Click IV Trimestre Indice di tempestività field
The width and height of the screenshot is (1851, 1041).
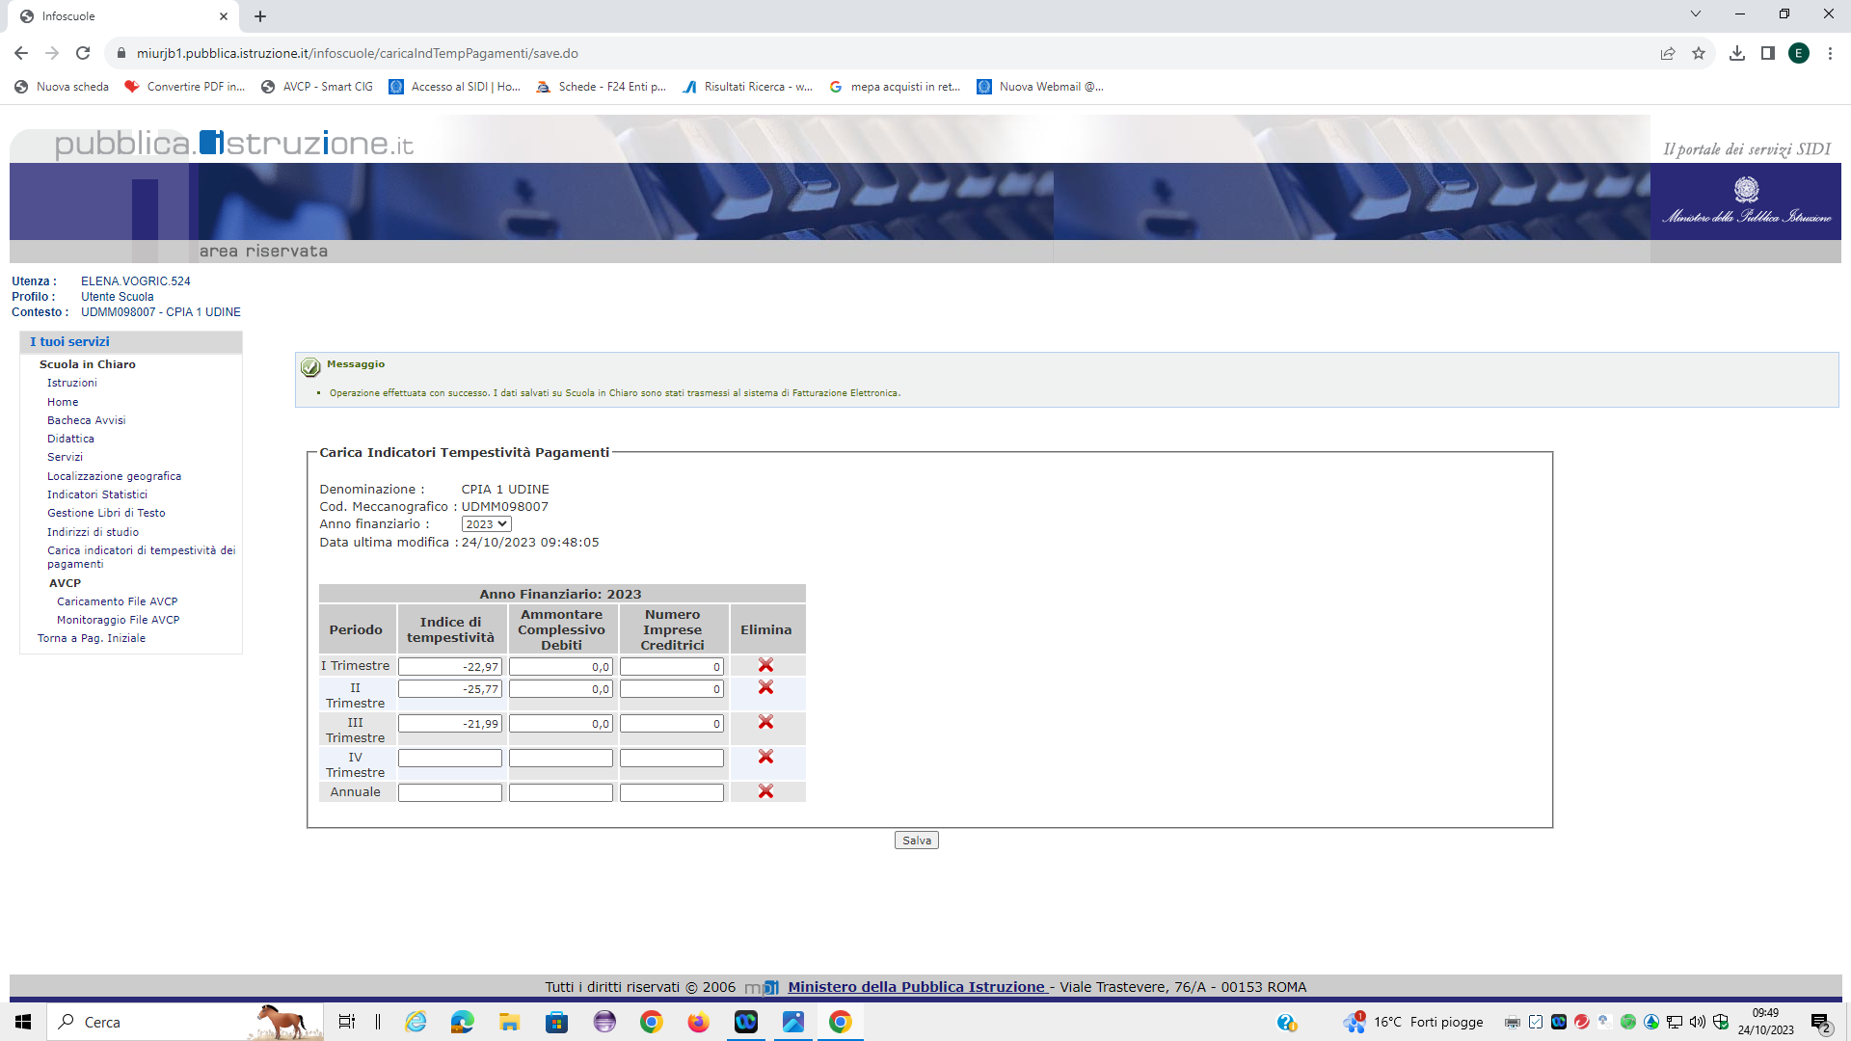[450, 759]
